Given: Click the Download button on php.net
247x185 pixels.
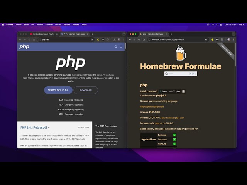Looking at the screenshot, I should pyautogui.click(x=86, y=90).
